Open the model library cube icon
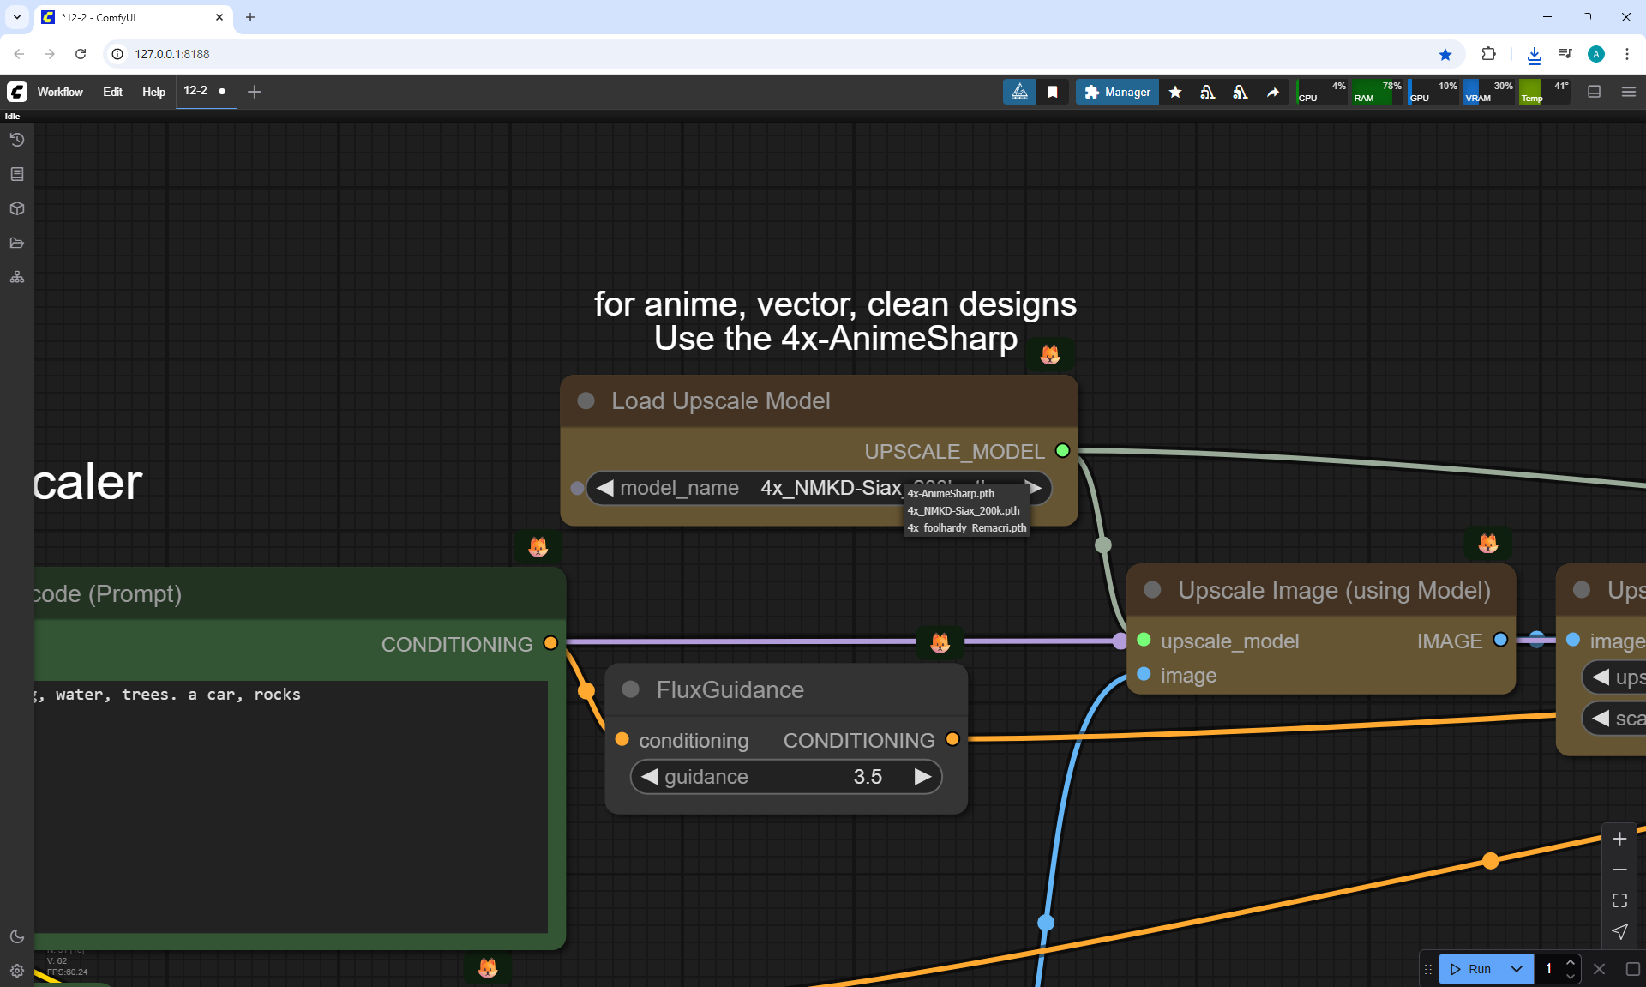The height and width of the screenshot is (987, 1646). click(17, 208)
